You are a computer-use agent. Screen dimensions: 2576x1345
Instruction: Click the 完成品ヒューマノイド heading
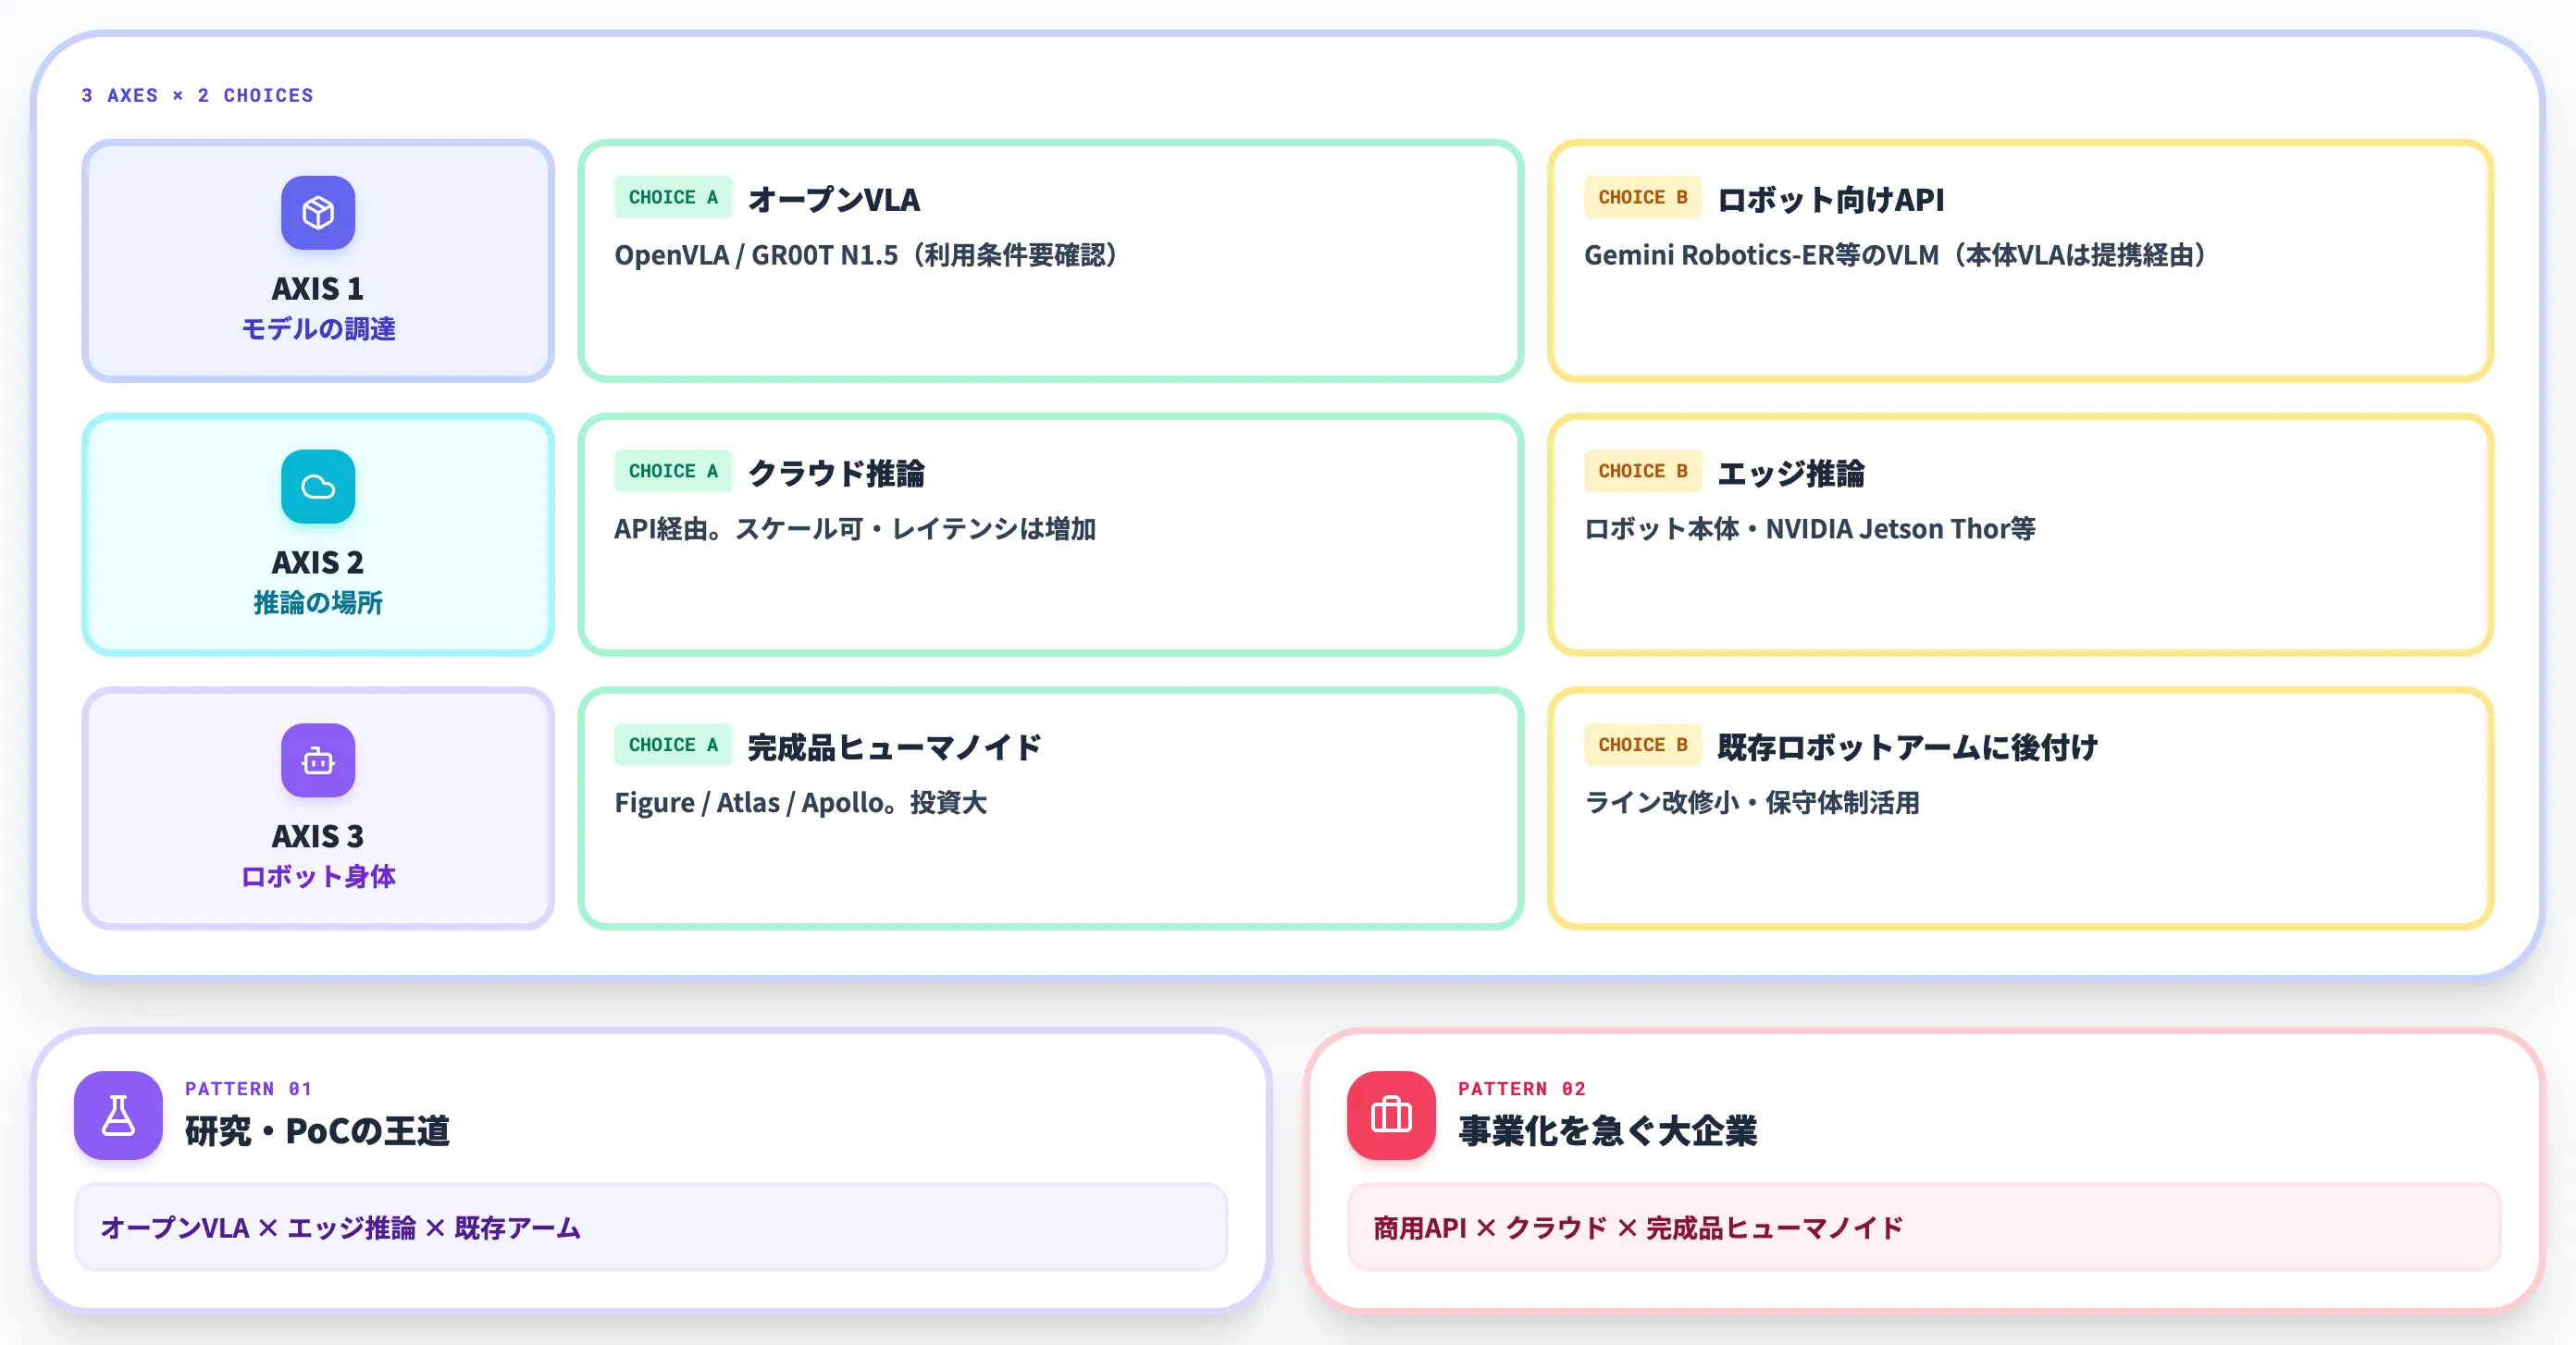895,748
